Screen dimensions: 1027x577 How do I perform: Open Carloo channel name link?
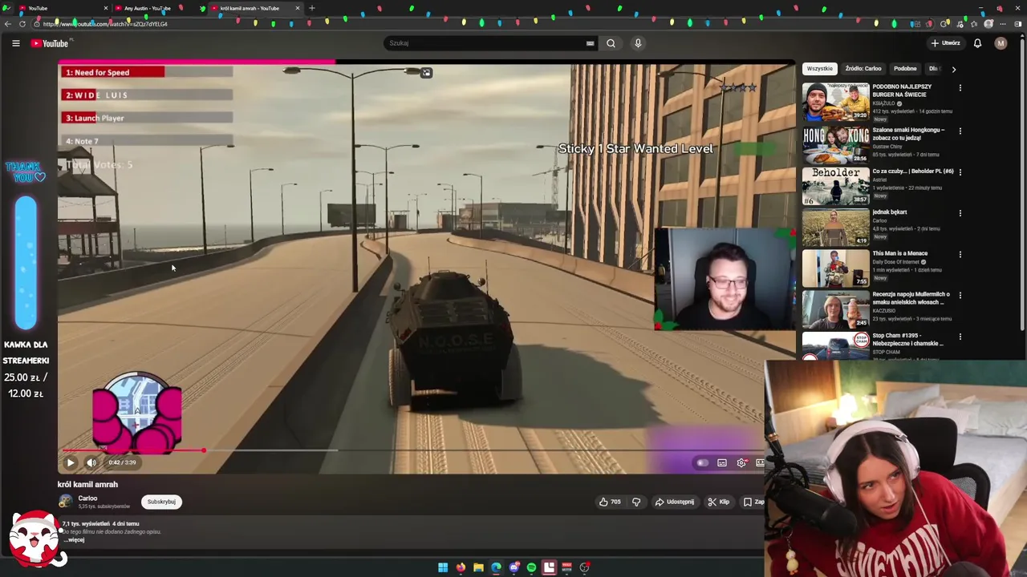click(87, 498)
